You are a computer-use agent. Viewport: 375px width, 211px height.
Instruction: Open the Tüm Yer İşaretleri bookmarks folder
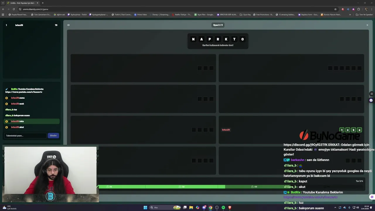pos(364,14)
